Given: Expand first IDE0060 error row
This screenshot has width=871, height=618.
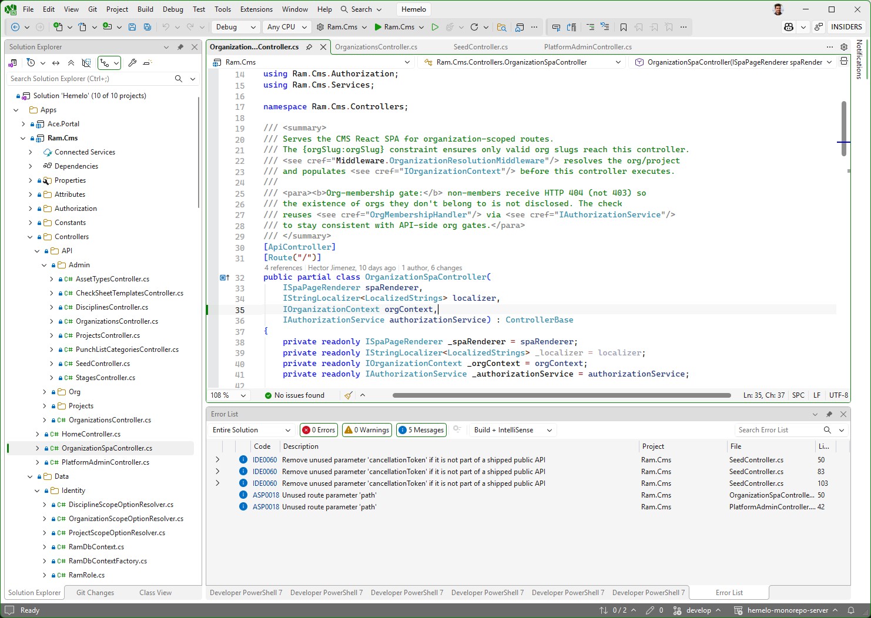Looking at the screenshot, I should tap(217, 460).
